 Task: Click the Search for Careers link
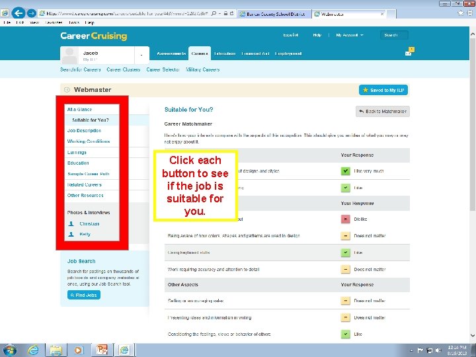(81, 69)
